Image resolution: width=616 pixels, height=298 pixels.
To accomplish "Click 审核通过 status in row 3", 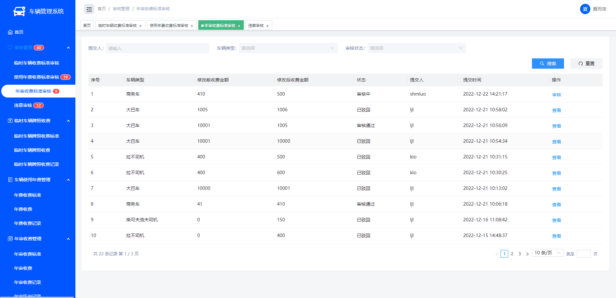I will tap(366, 125).
